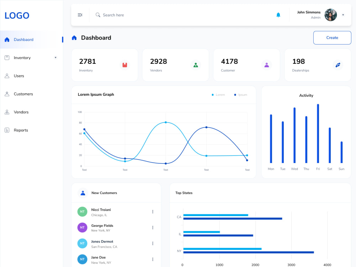The image size is (356, 267).
Task: Click the Activity chart title
Action: (x=306, y=95)
